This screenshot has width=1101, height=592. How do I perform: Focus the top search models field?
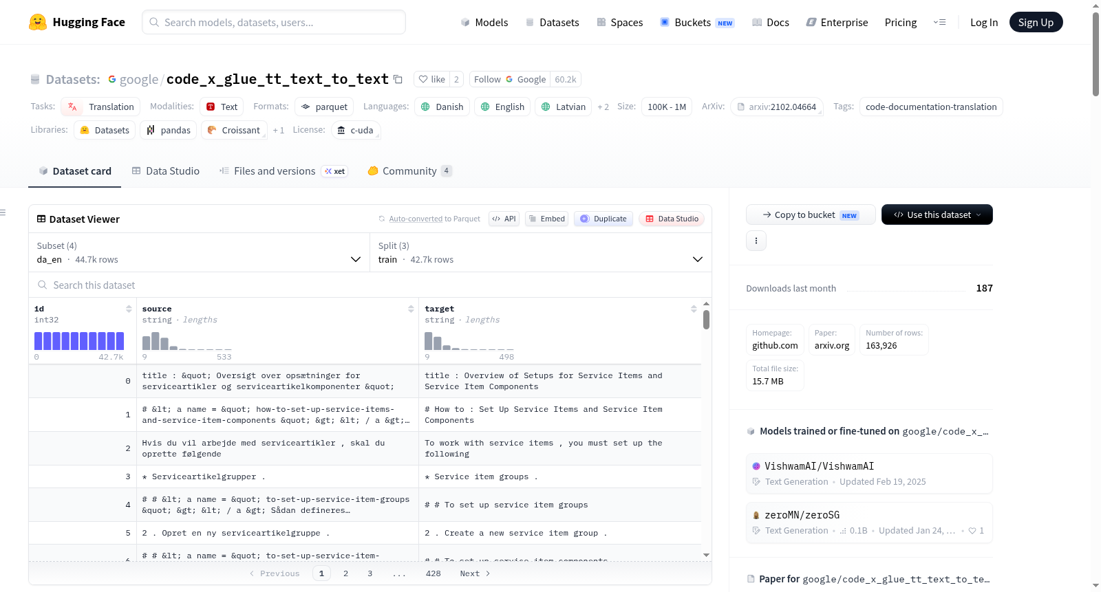[x=274, y=22]
